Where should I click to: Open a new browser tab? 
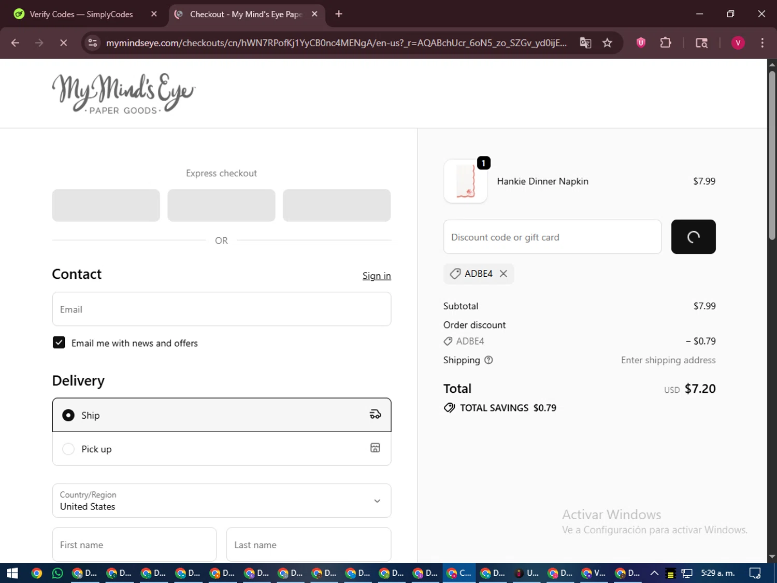click(x=339, y=14)
